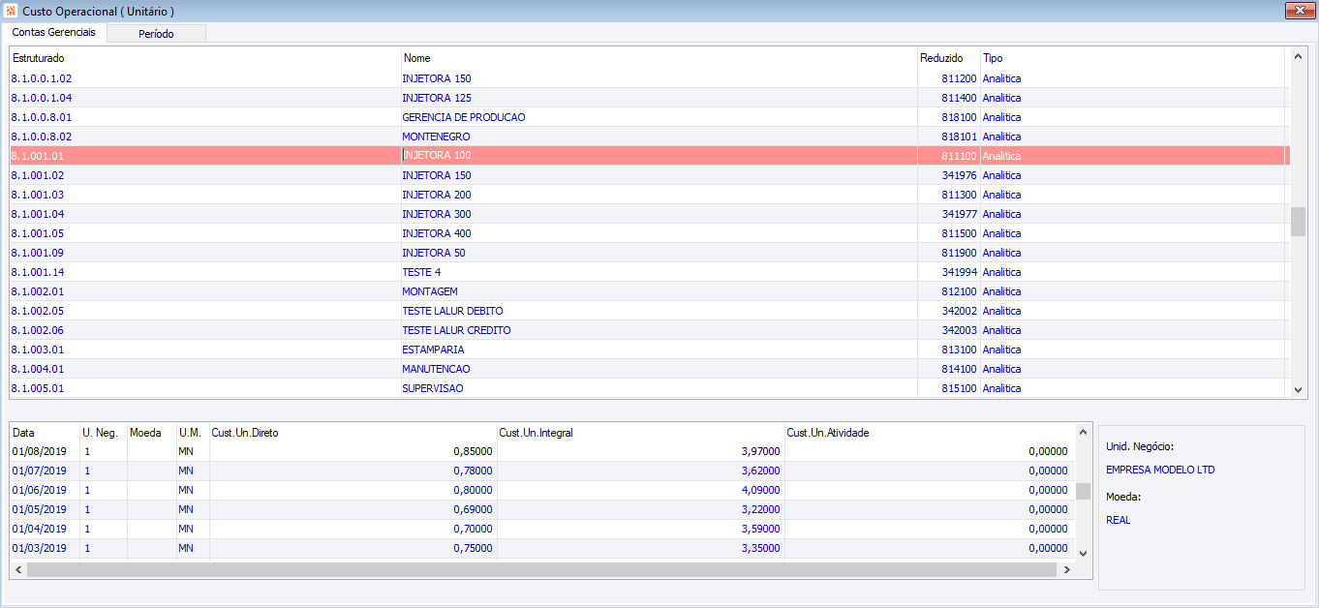Select the 01/03/2019 date row
The image size is (1319, 608).
tap(541, 548)
